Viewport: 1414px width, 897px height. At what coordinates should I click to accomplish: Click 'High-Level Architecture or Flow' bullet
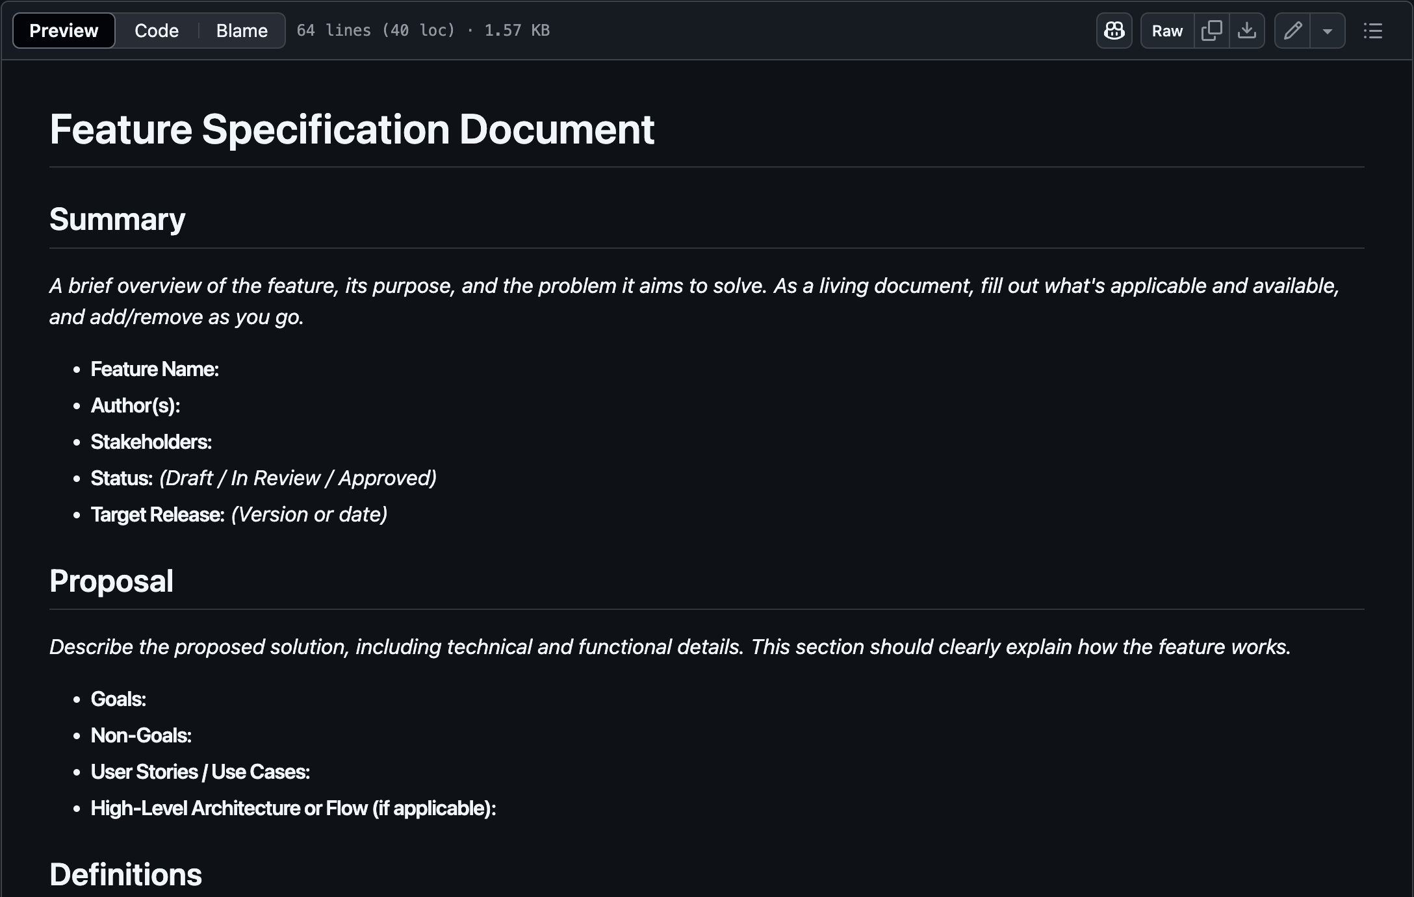[293, 808]
